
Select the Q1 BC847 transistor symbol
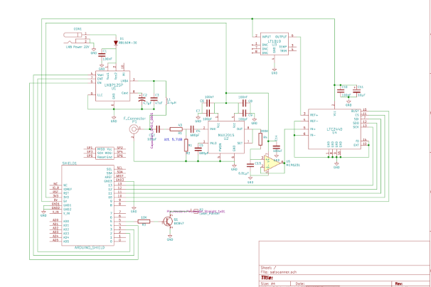[169, 222]
